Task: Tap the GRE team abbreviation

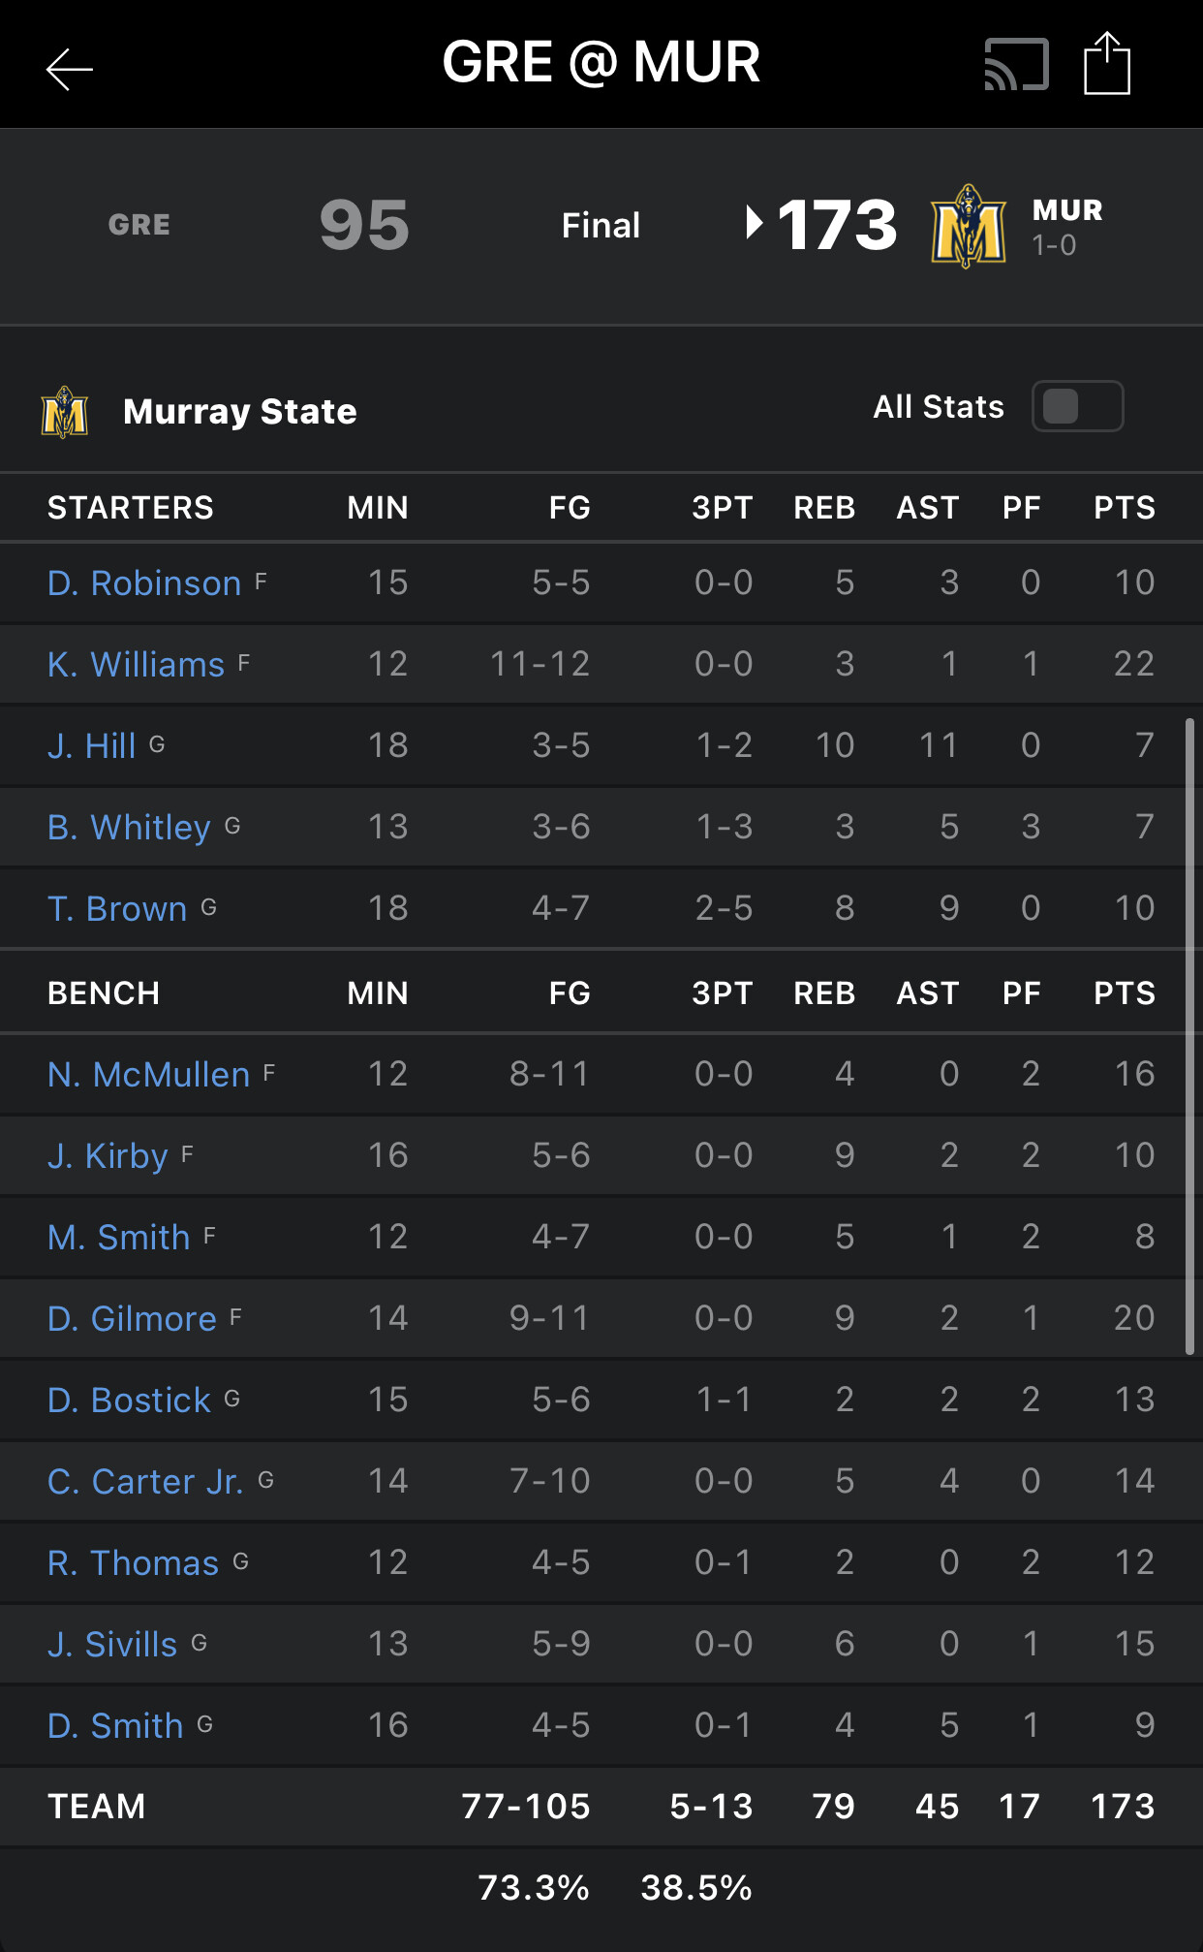Action: pyautogui.click(x=139, y=225)
